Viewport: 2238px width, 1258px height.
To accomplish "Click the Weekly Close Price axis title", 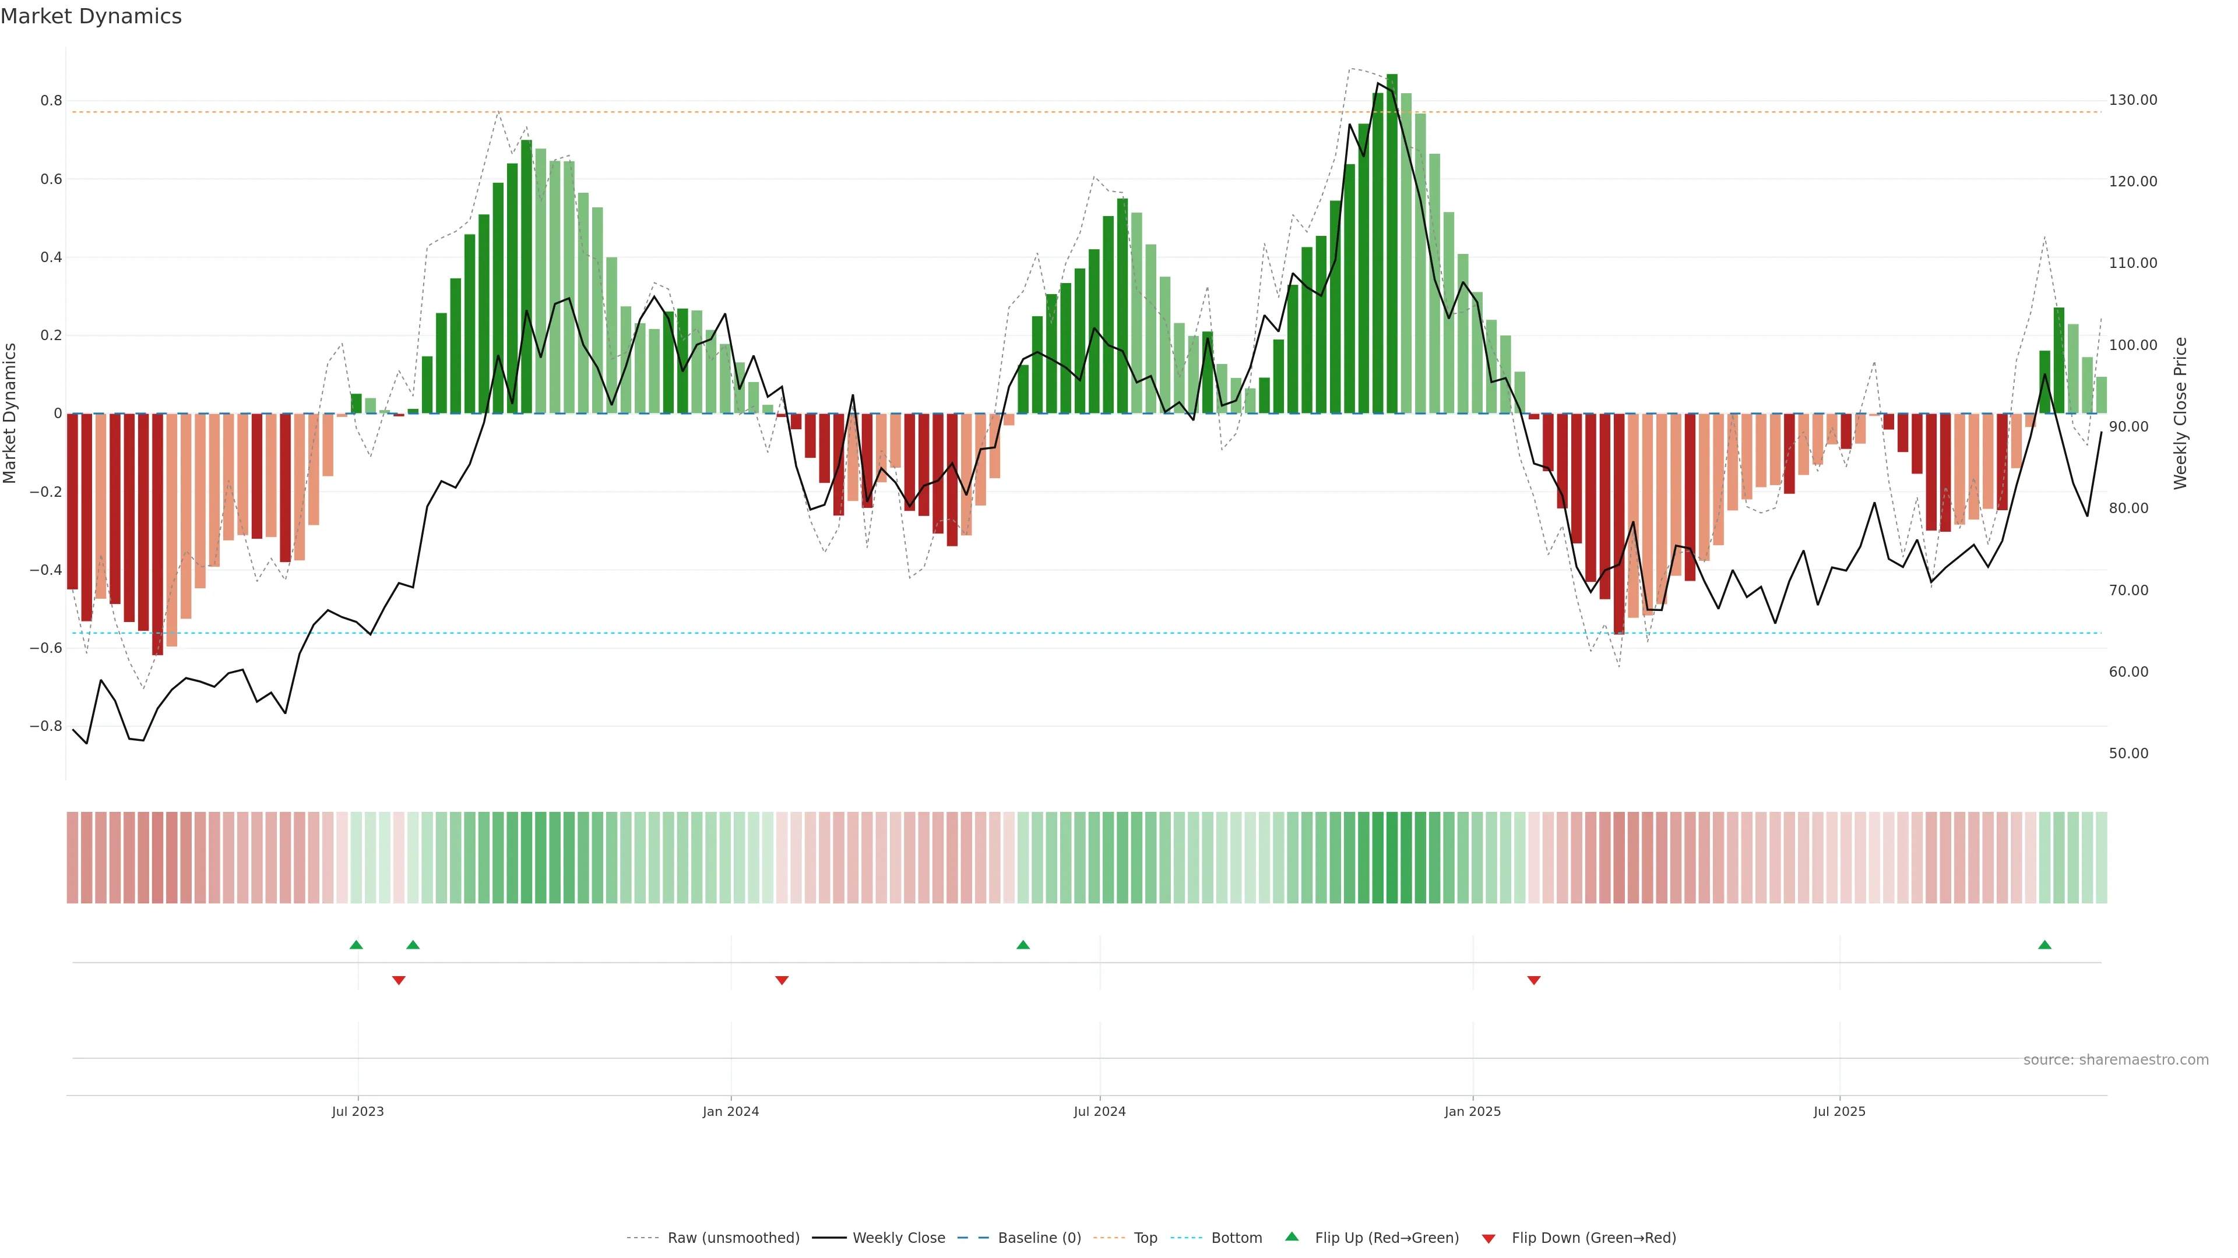I will [2180, 414].
